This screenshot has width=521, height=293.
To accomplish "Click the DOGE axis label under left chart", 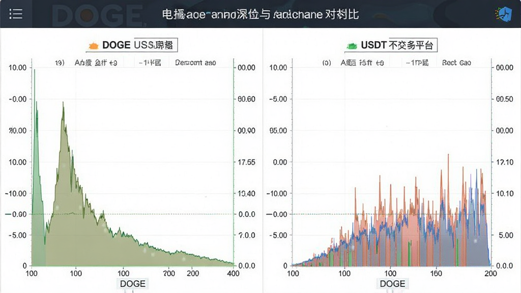I will coord(133,283).
